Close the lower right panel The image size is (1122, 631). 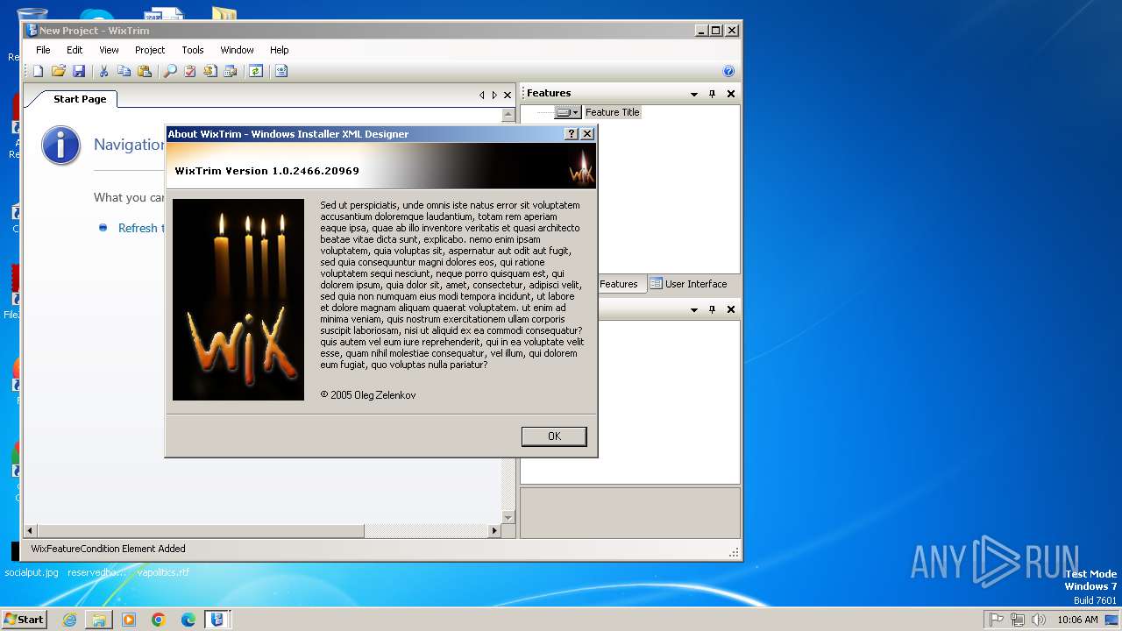click(731, 309)
